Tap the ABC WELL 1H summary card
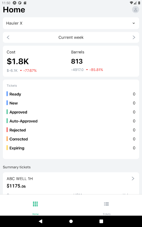 coord(71,183)
